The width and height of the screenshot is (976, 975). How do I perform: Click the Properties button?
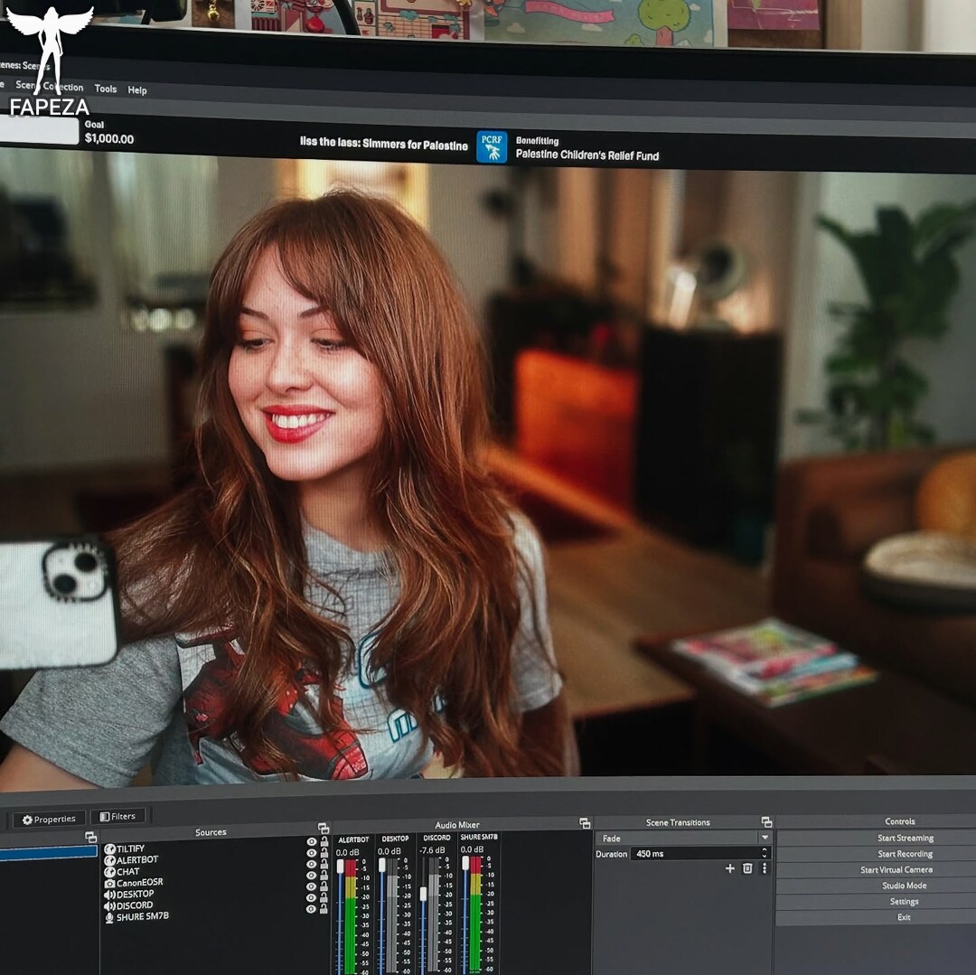click(49, 819)
